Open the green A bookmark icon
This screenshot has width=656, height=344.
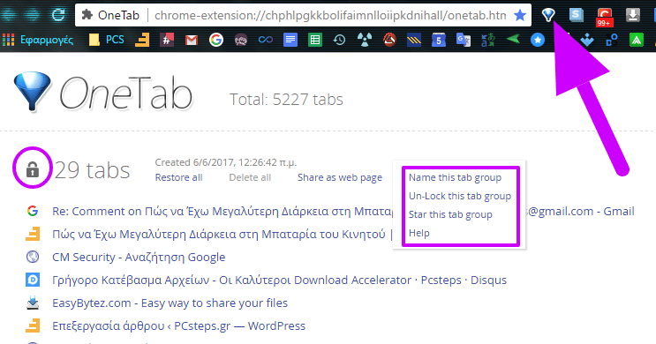click(637, 40)
